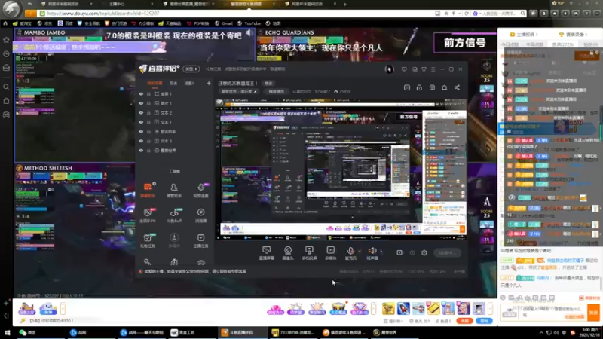
Task: Open the companion title bar menu icon
Action: tap(433, 69)
